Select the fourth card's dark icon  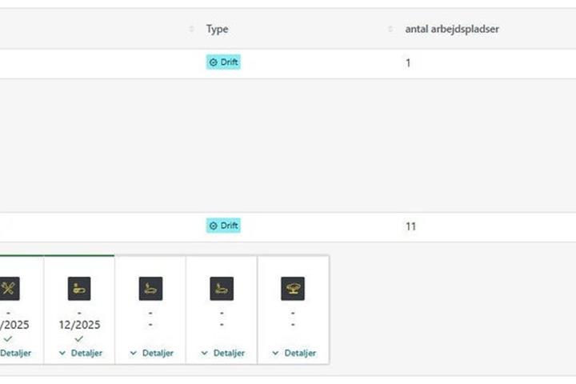(222, 289)
